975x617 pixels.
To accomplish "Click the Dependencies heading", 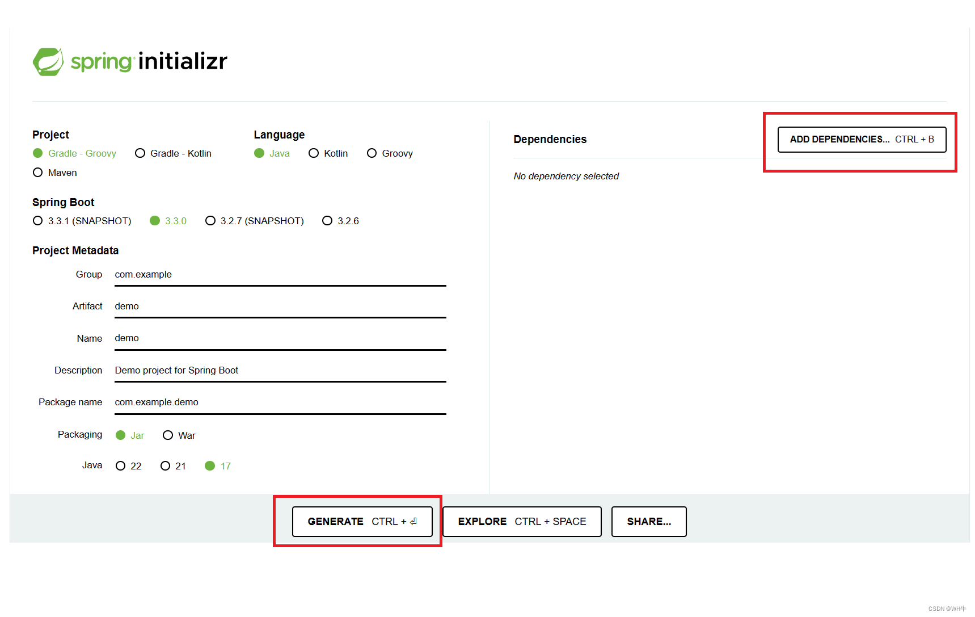I will (550, 140).
